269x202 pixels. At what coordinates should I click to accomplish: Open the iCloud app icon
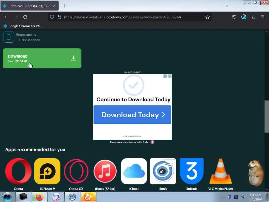click(134, 171)
